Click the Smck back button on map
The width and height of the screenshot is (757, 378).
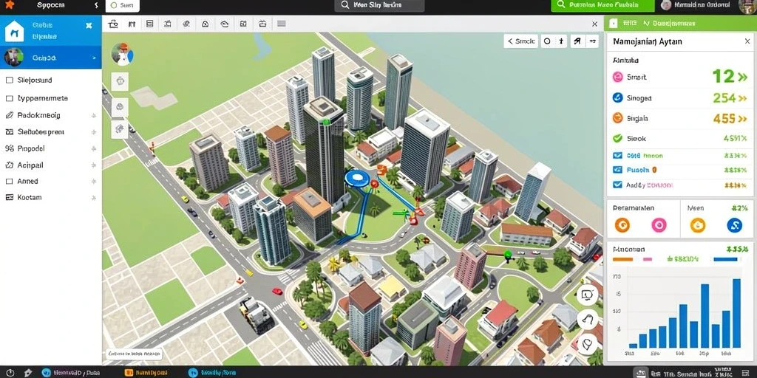[x=520, y=41]
